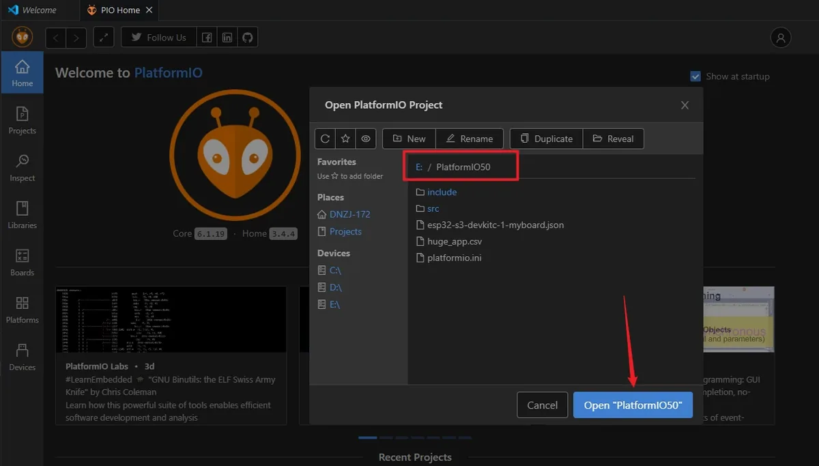Click the PlatformIO ant logo in header
The height and width of the screenshot is (466, 819).
tap(23, 37)
